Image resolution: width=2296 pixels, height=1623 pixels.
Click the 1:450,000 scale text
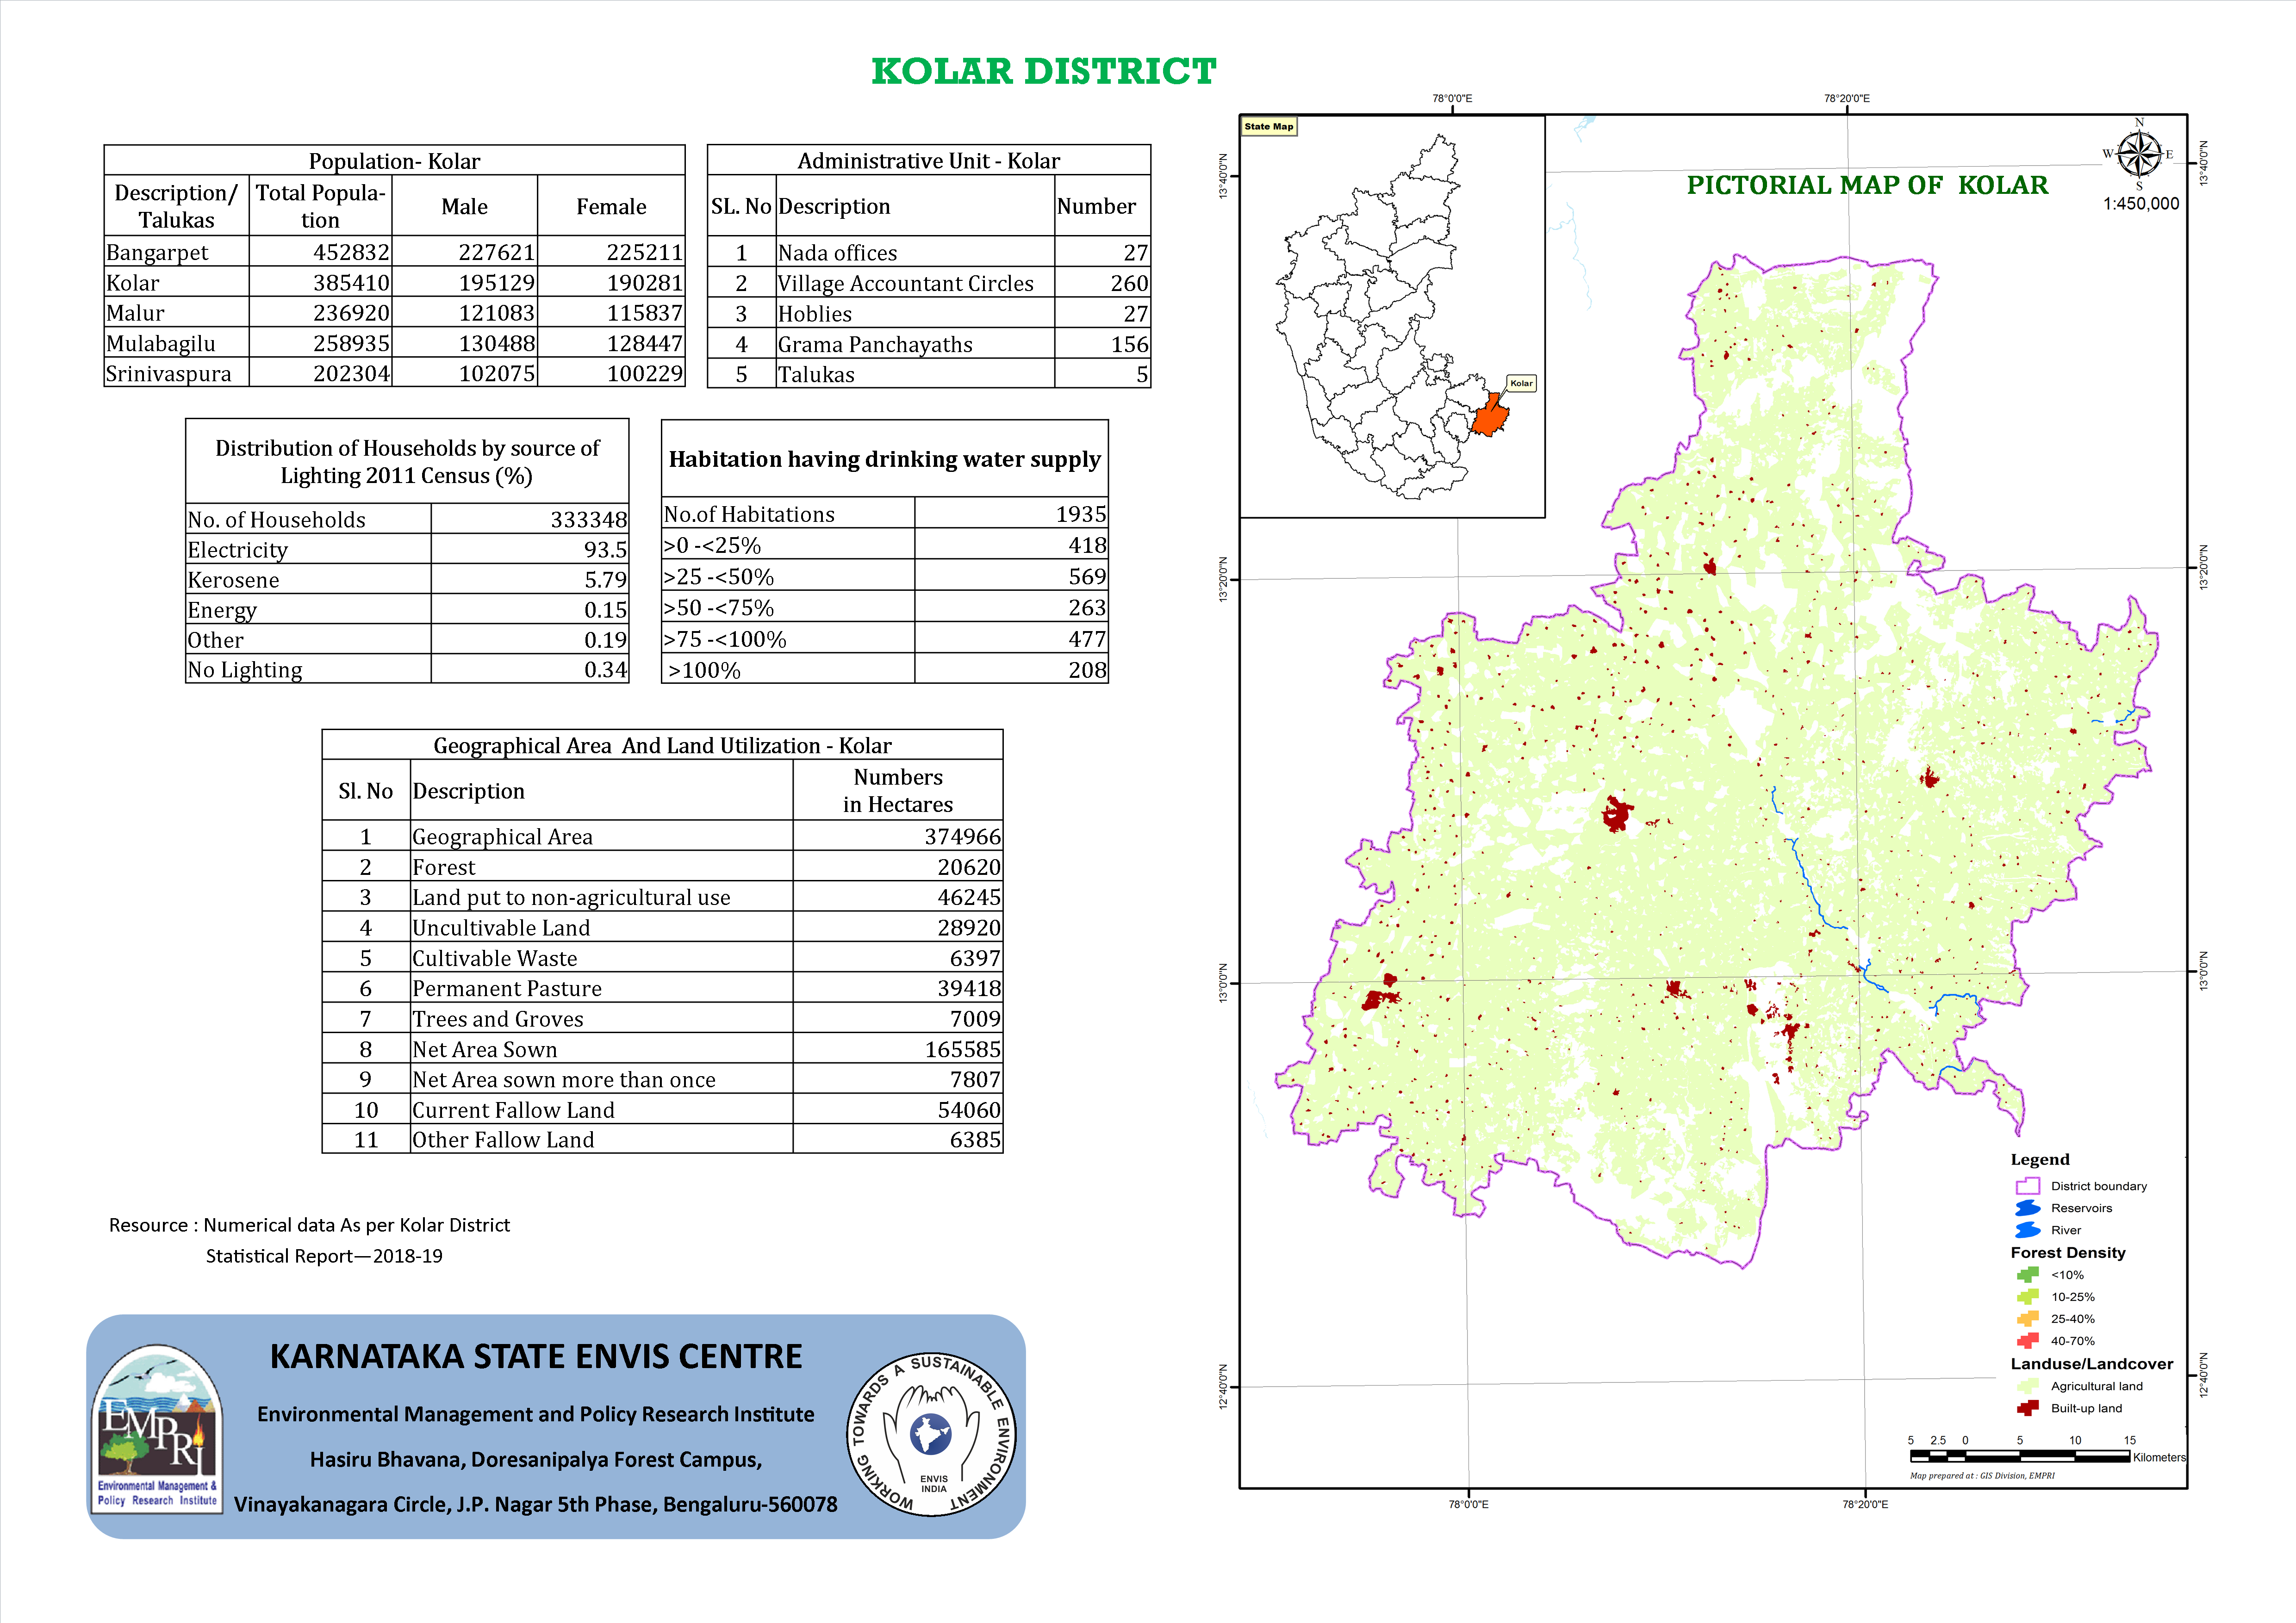tap(2141, 204)
